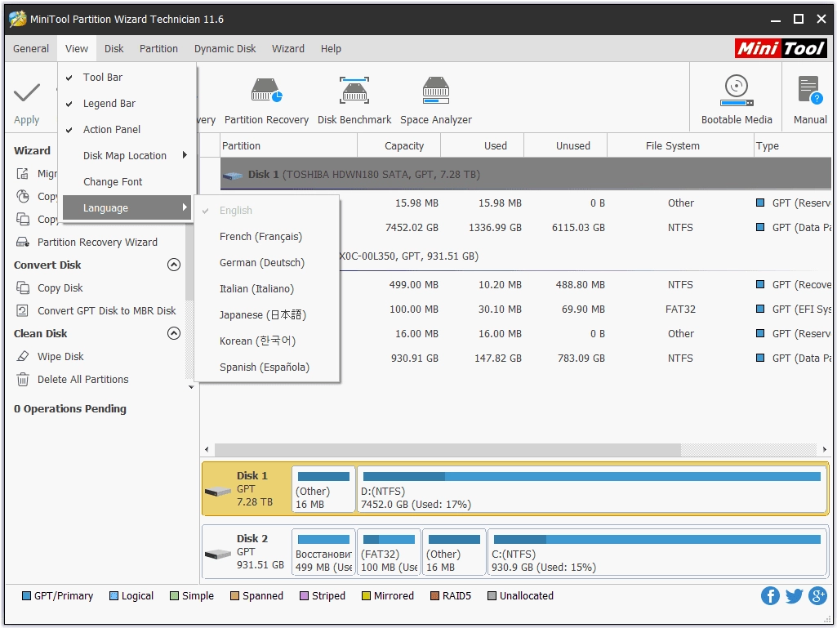Click the Type column header

[x=793, y=146]
